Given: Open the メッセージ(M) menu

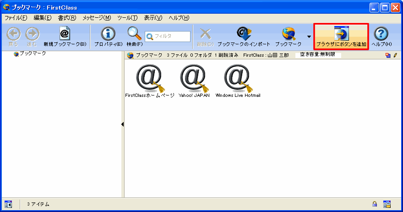Looking at the screenshot, I should coord(97,18).
